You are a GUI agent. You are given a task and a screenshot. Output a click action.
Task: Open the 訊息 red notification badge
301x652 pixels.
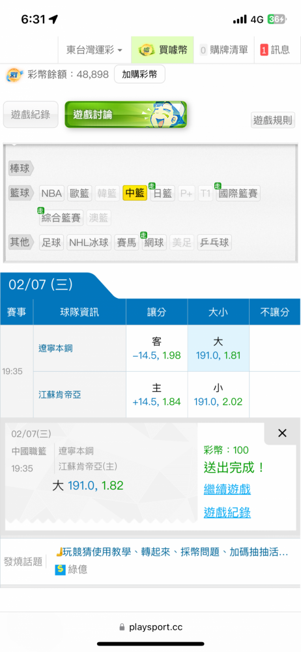point(264,50)
